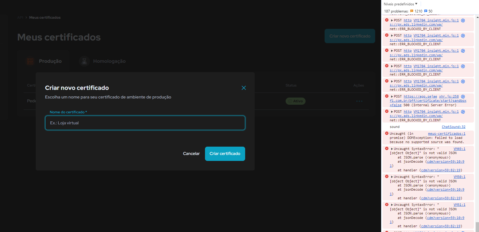Click the Ativo status badge
Viewport: 479px width, 232px height.
click(295, 101)
